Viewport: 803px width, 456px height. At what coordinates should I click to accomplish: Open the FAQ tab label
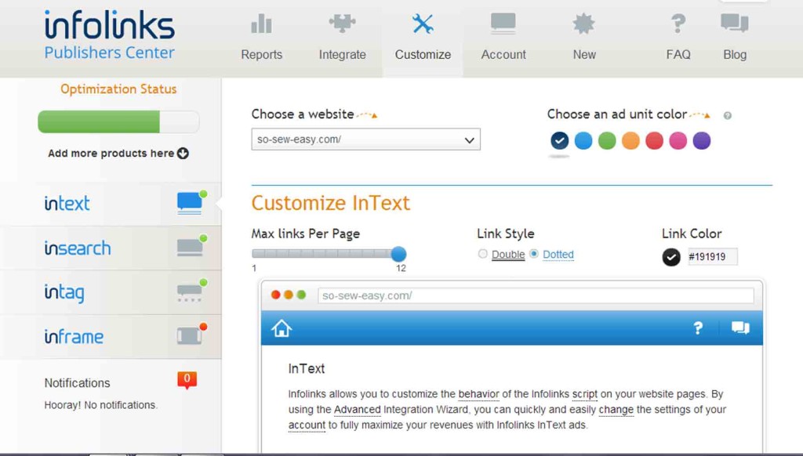678,55
